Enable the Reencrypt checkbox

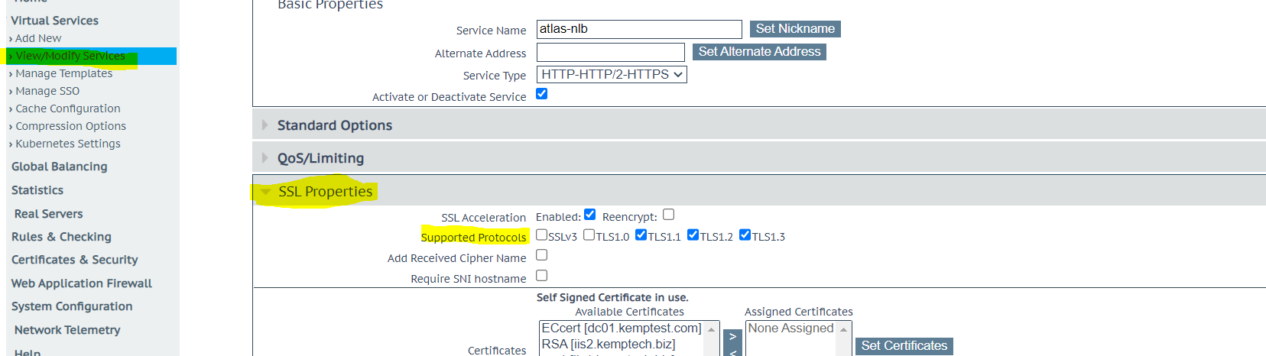669,215
